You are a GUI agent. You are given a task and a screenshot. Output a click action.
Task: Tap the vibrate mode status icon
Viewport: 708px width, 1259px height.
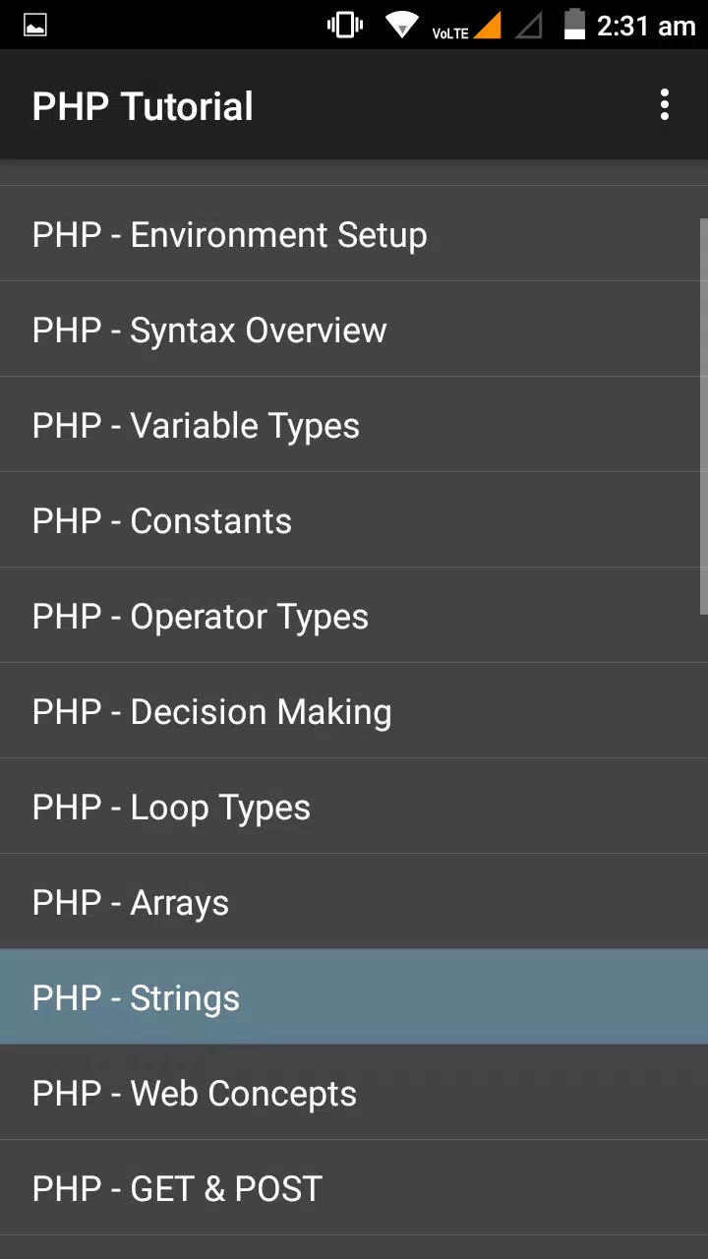[x=345, y=25]
